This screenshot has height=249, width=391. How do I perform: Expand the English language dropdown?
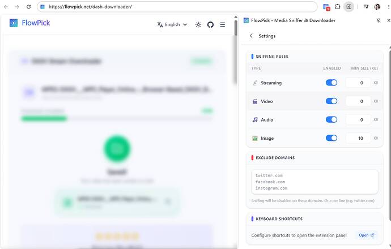[172, 25]
